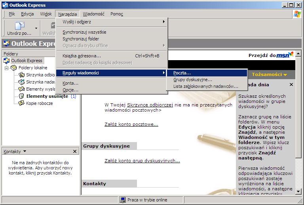Click the Outlook Express title bar icon
Viewport: 304px width, 205px height.
tap(5, 5)
